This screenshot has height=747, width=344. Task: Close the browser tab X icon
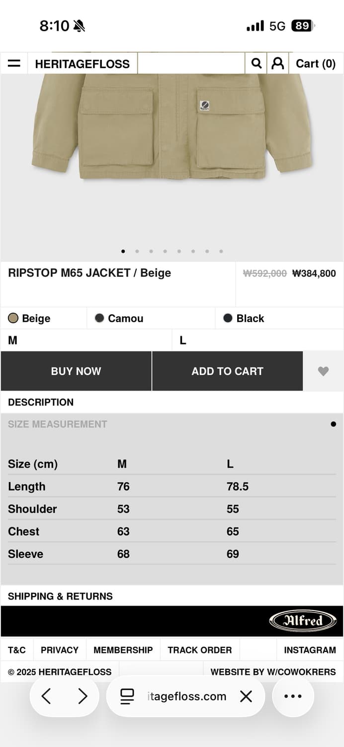pos(246,696)
